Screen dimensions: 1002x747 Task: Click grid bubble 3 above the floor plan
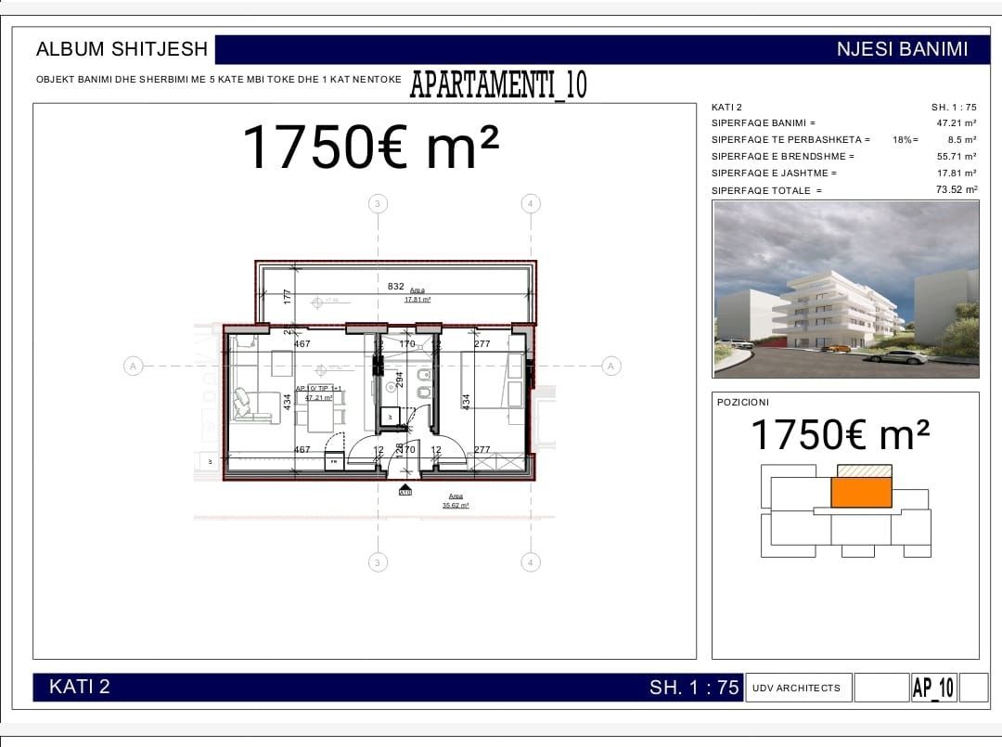(377, 203)
